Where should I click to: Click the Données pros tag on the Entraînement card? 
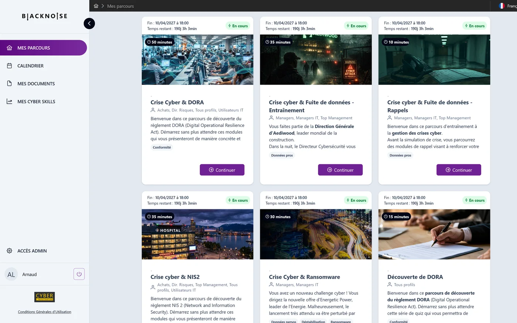point(282,155)
